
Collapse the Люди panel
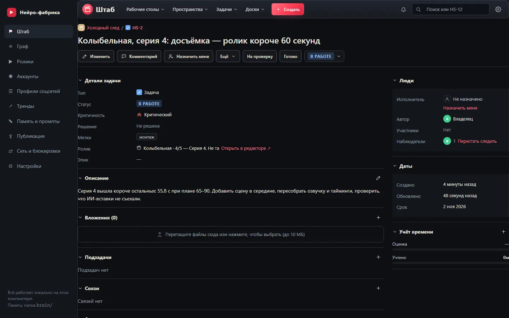click(395, 81)
